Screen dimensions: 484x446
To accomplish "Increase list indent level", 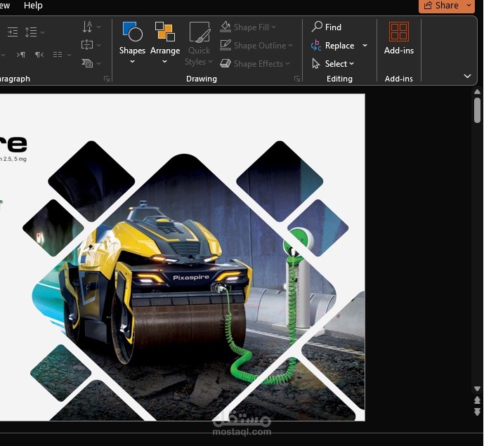I will 13,32.
